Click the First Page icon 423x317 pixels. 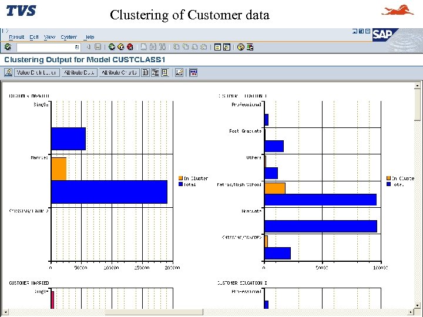[x=176, y=47]
